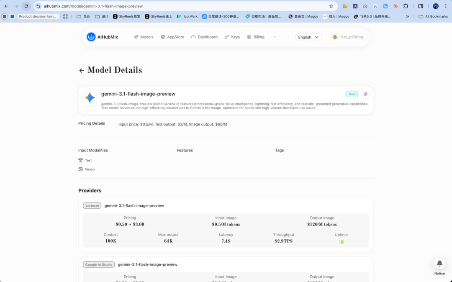Navigate to the Keys page
The width and height of the screenshot is (452, 282).
[232, 37]
